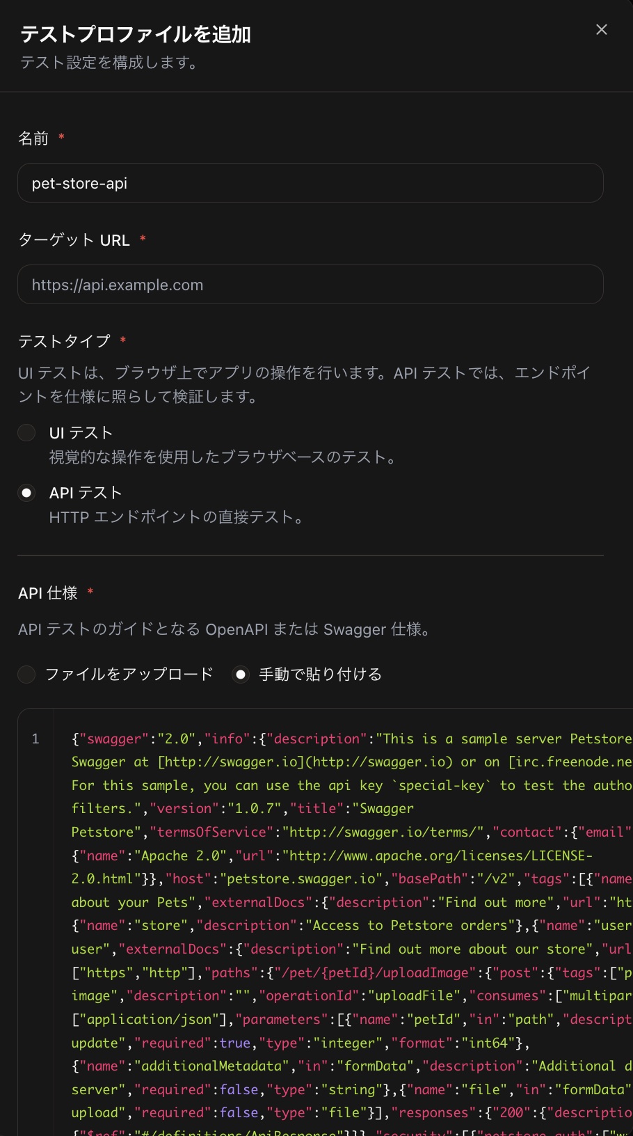This screenshot has width=633, height=1136.
Task: Click "operationId":"uploadFile" in the editor
Action: [x=360, y=996]
